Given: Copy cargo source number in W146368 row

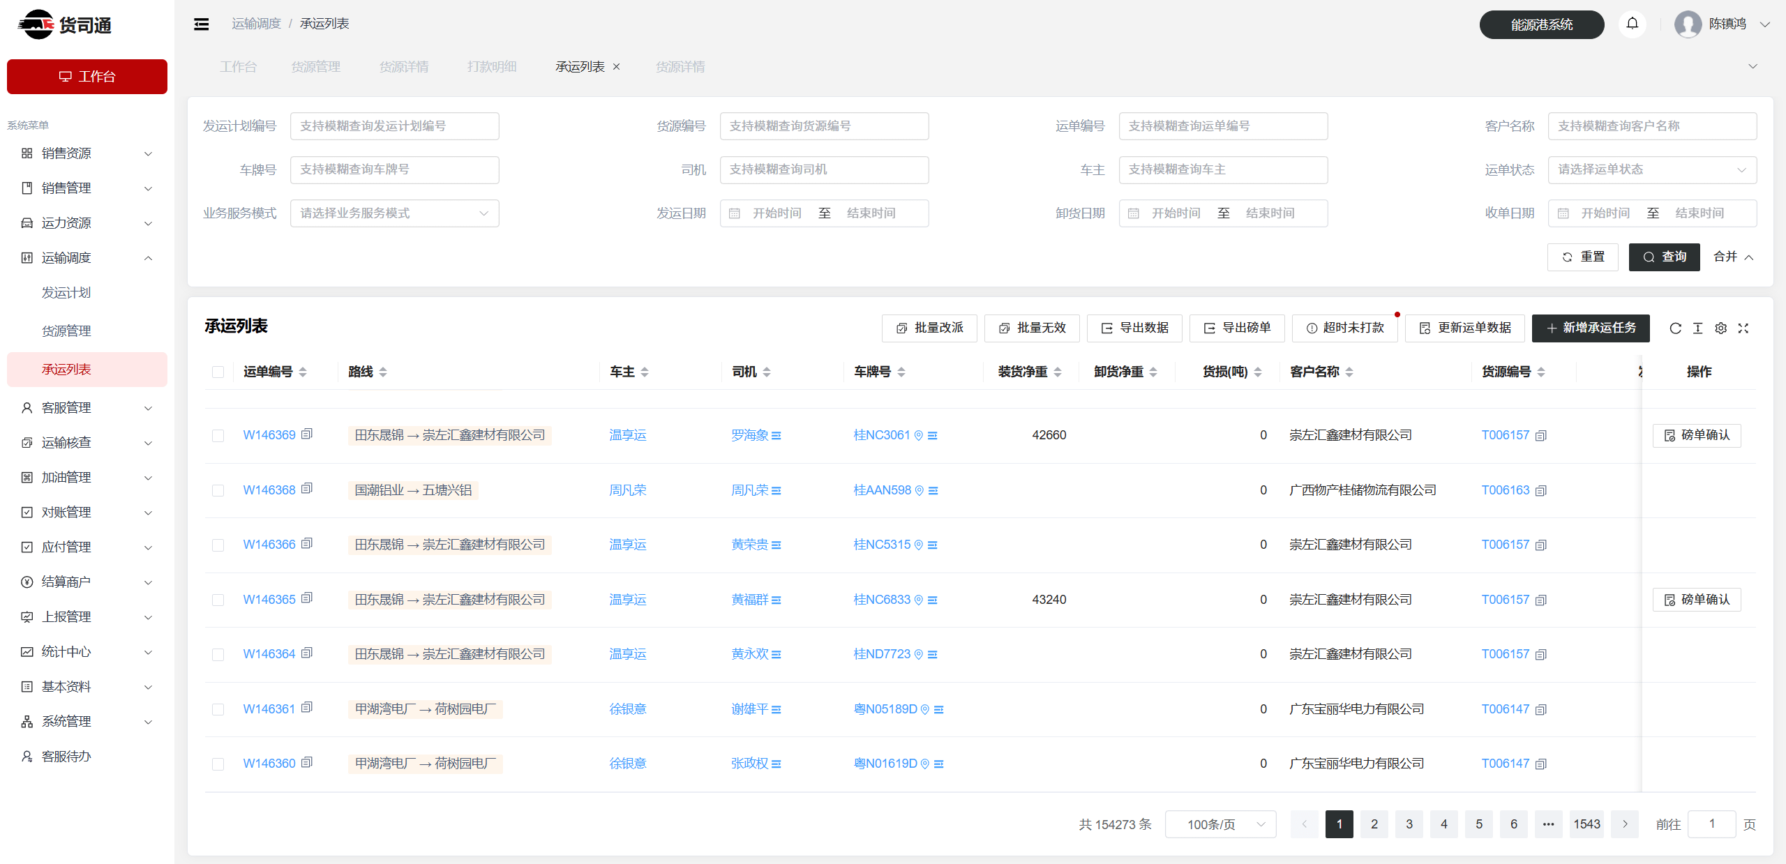Looking at the screenshot, I should [1541, 491].
